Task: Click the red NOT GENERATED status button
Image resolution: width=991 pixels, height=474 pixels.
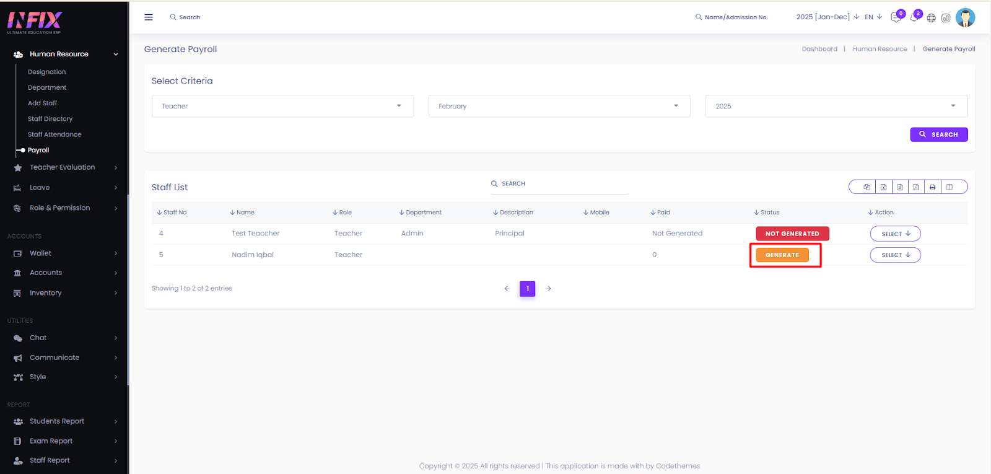Action: 792,234
